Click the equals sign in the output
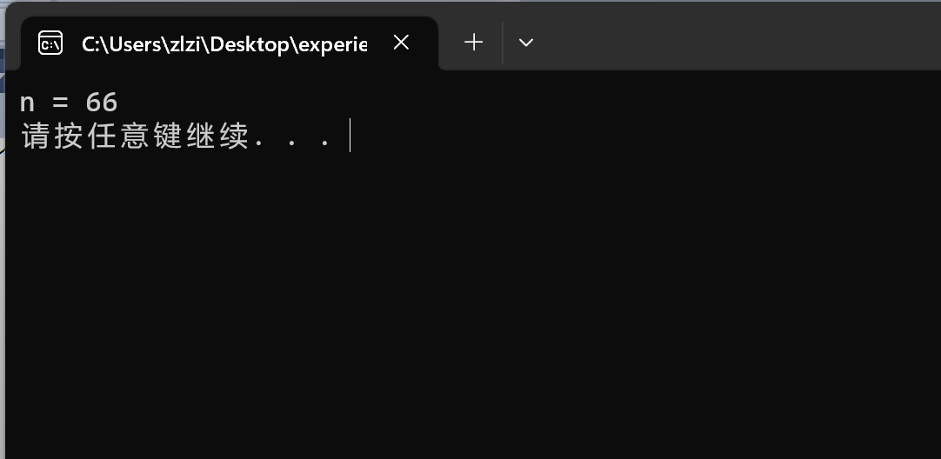This screenshot has width=941, height=459. pos(59,103)
